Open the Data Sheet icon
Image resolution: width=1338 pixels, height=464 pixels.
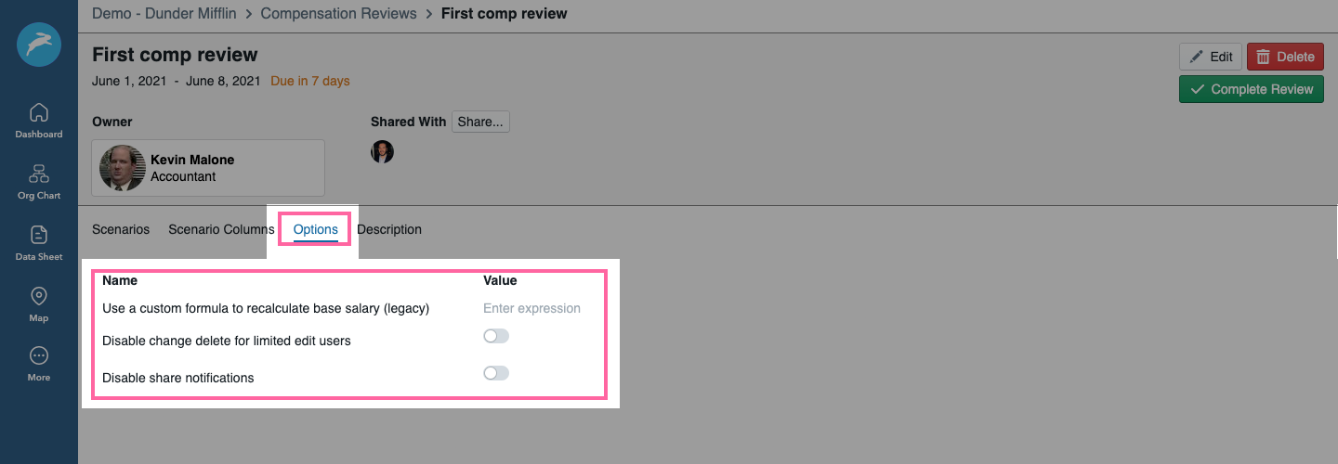39,235
